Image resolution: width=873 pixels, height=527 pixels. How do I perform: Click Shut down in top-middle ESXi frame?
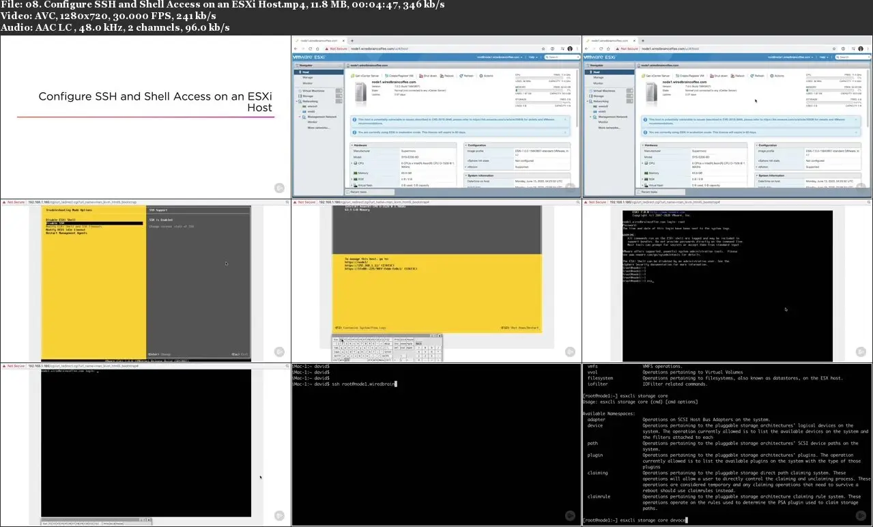click(x=428, y=76)
